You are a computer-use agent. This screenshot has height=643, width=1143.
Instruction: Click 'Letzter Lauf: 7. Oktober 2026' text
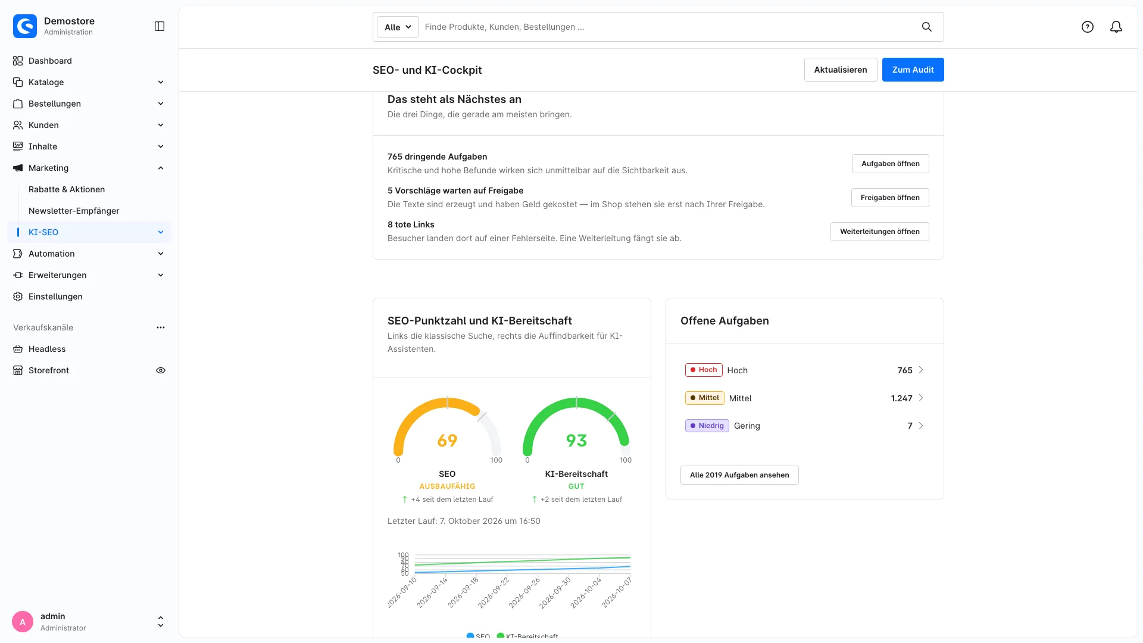point(464,521)
